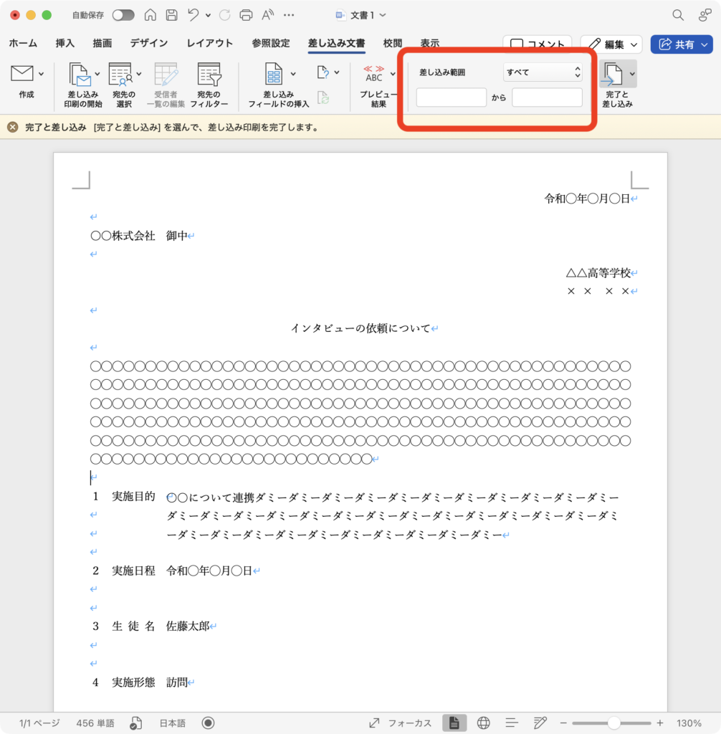Click 差し込みフィールドの挿入 icon
The width and height of the screenshot is (721, 734).
274,75
